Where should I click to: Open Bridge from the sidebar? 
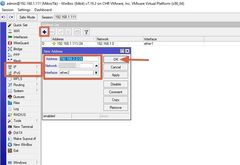(24, 49)
